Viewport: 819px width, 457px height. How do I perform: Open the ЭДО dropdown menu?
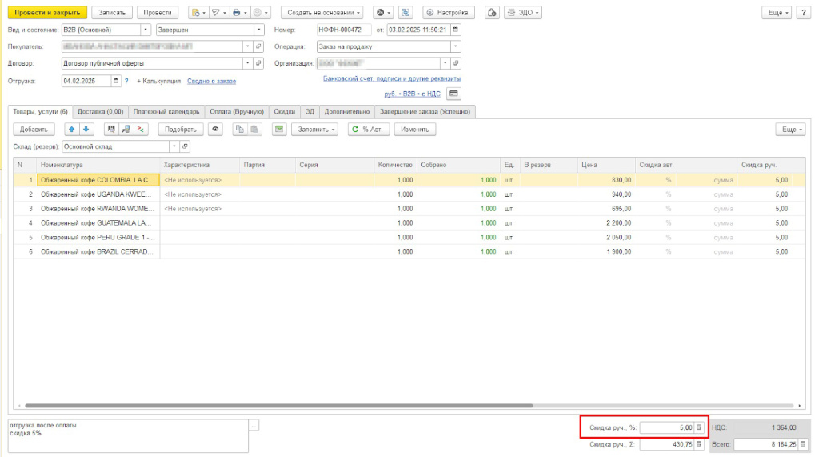pyautogui.click(x=523, y=13)
